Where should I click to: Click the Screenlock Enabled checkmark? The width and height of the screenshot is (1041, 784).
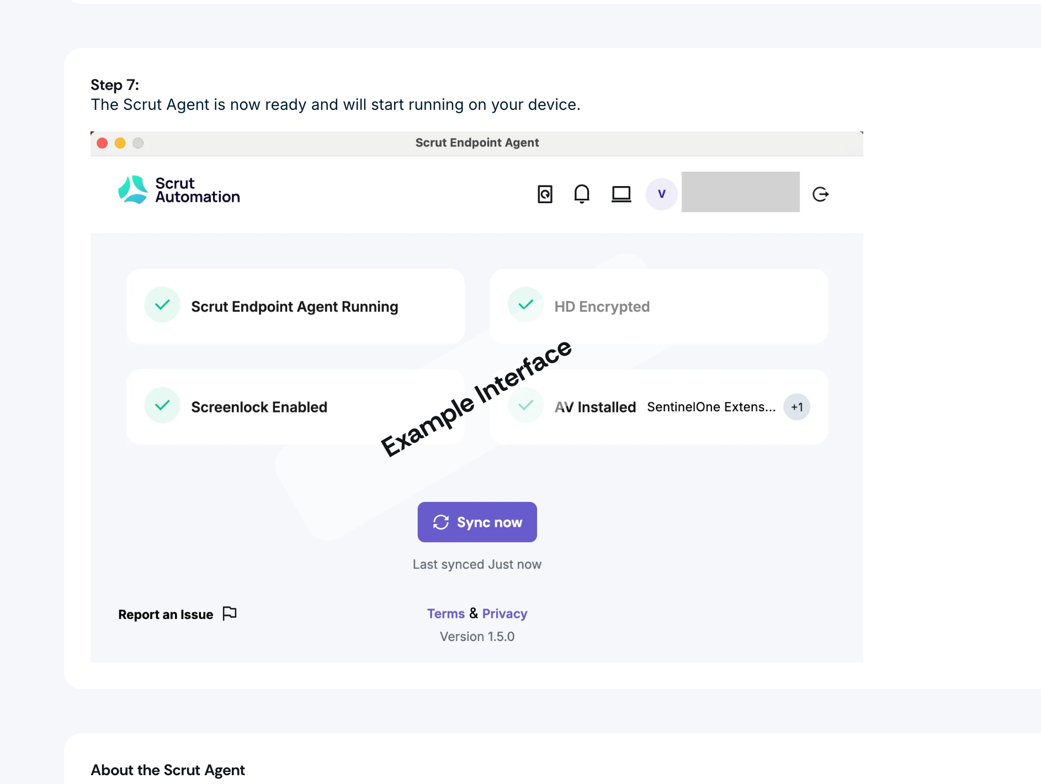[x=162, y=406]
